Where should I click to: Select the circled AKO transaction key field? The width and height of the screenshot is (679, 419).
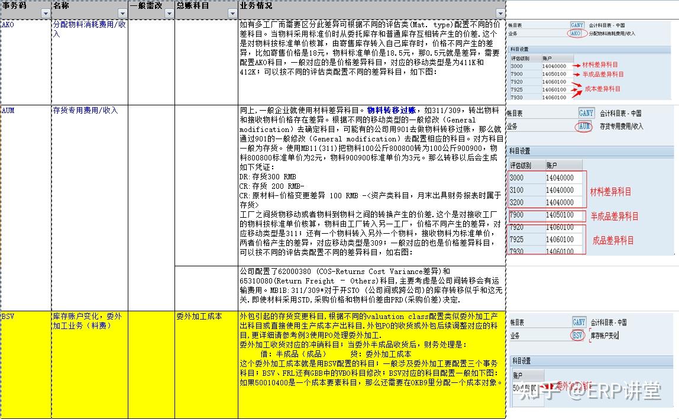[x=577, y=34]
